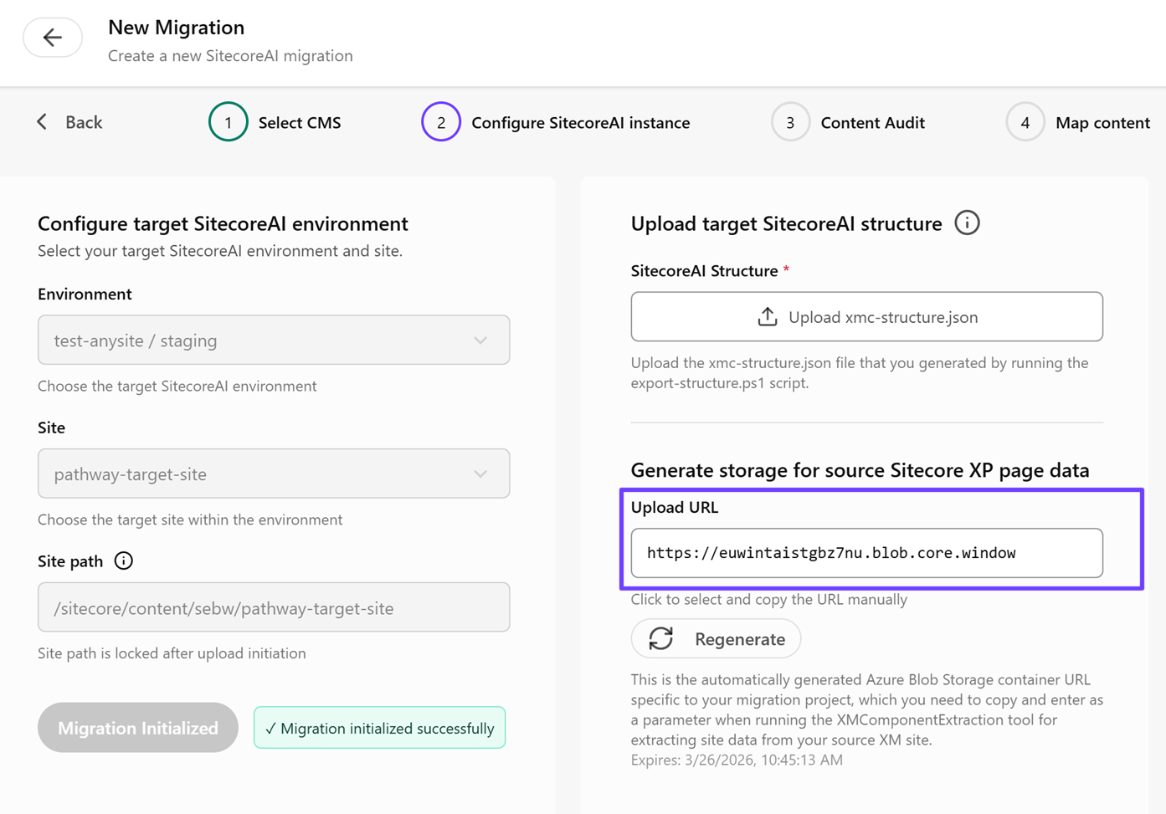
Task: Click 'Site path is locked after upload initiation'
Action: point(172,653)
